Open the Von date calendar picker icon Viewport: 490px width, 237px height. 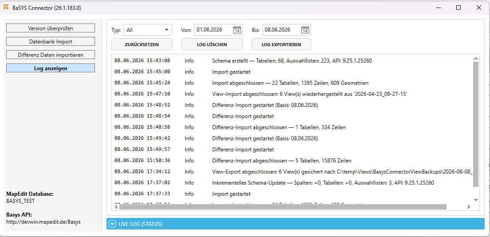(x=237, y=30)
